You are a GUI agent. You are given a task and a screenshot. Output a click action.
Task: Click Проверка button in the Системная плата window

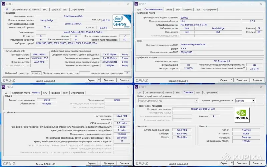point(242,80)
